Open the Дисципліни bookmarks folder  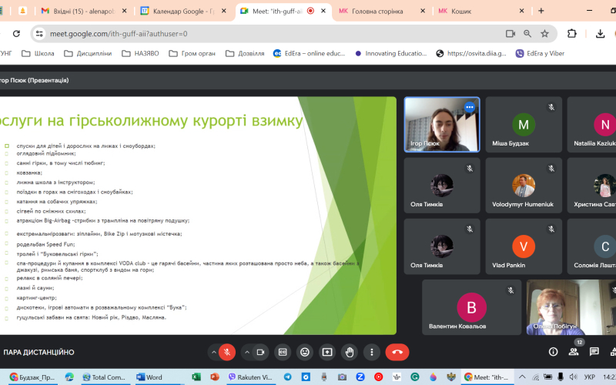click(x=88, y=53)
